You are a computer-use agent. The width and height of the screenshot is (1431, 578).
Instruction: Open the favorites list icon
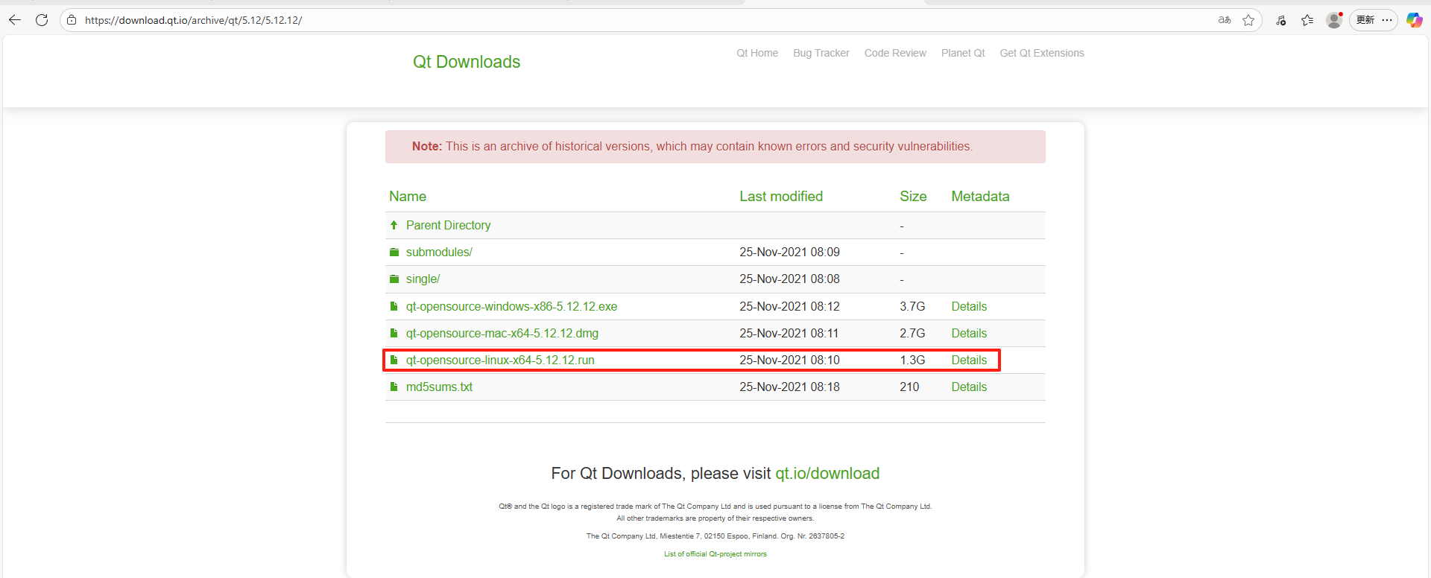(x=1307, y=20)
